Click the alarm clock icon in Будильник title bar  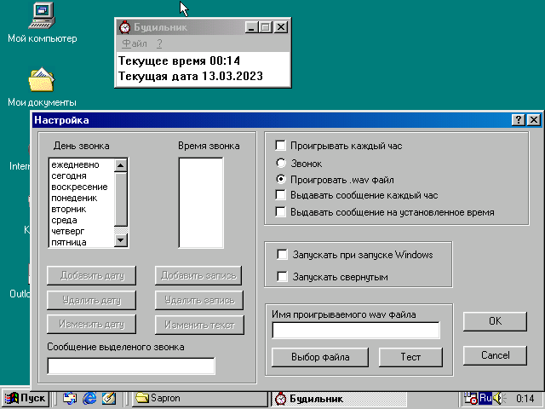[124, 27]
